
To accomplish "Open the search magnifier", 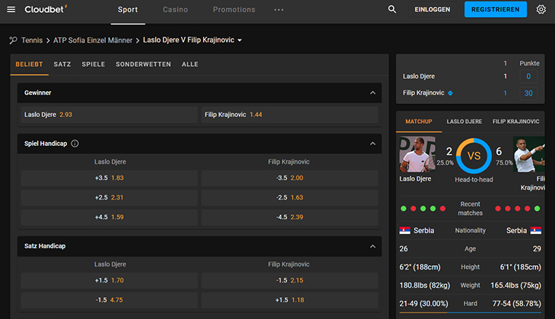I will (x=392, y=9).
